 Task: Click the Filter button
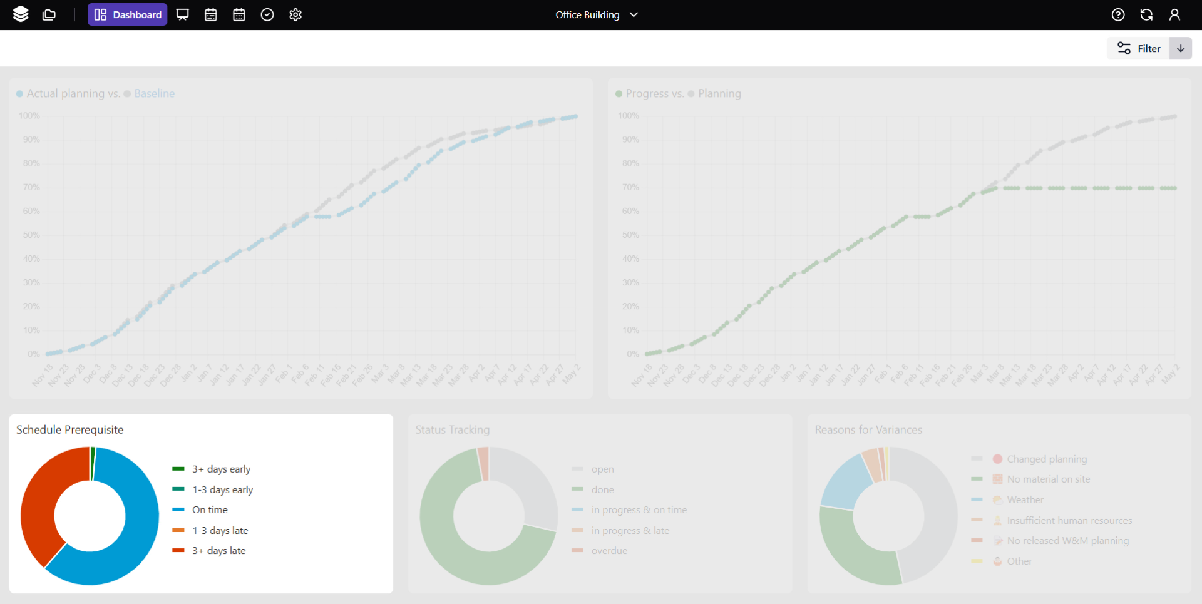[x=1139, y=48]
